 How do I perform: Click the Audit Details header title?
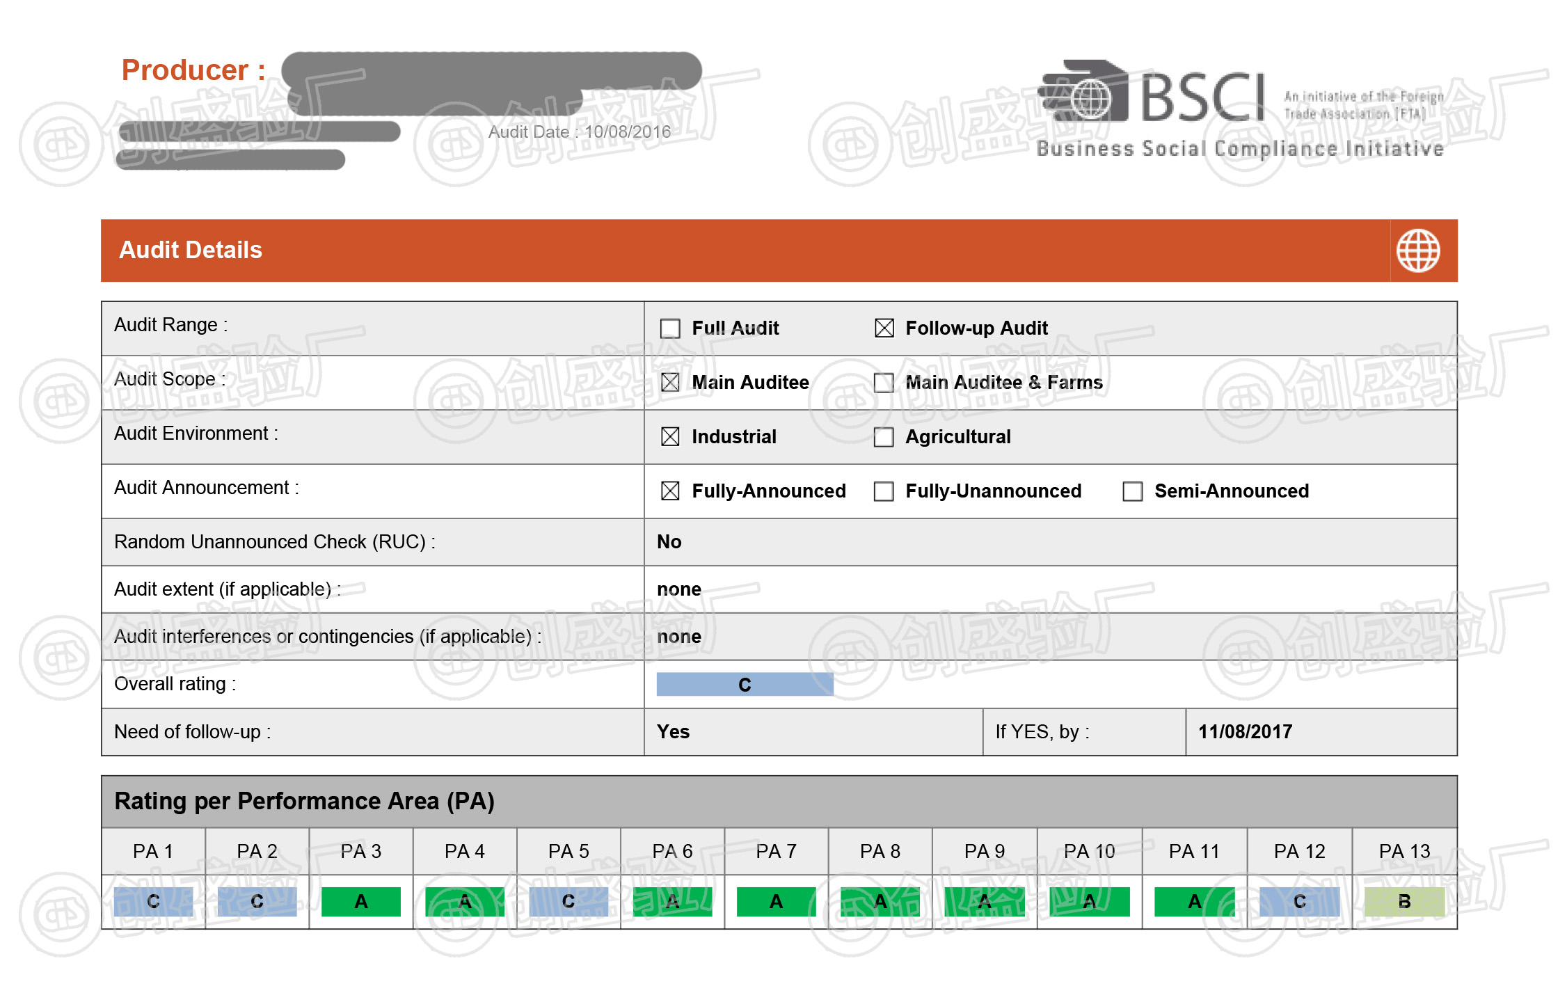click(191, 251)
